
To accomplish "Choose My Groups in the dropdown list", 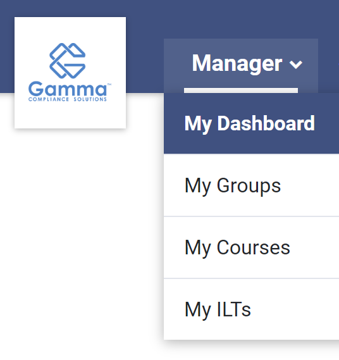I will [x=251, y=185].
